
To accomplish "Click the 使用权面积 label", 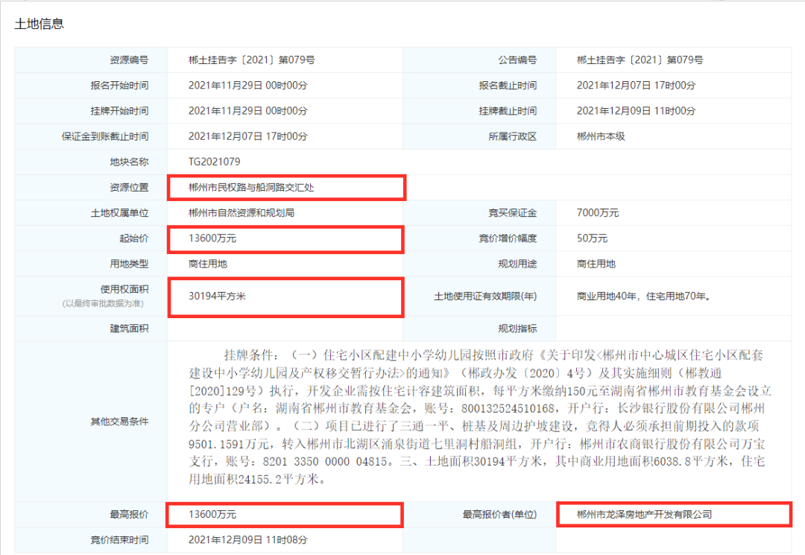I will [x=124, y=290].
